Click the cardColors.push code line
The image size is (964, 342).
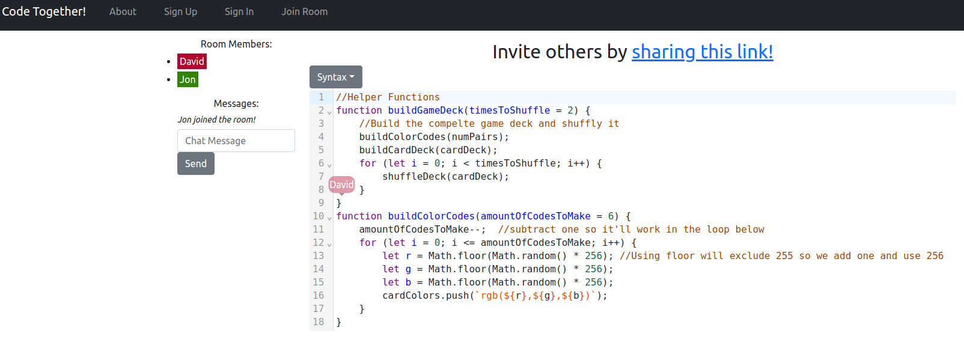pyautogui.click(x=494, y=296)
